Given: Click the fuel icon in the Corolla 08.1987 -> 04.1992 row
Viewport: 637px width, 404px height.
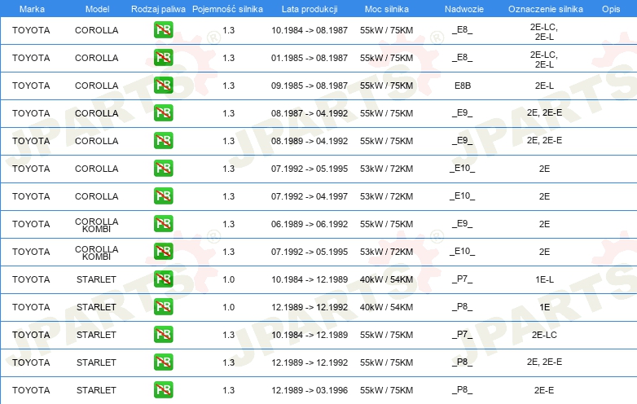Looking at the screenshot, I should [163, 113].
